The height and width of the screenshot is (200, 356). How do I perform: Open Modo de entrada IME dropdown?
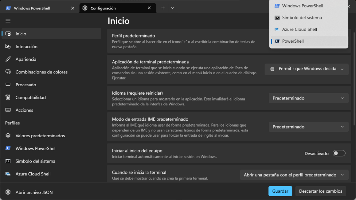[308, 127]
